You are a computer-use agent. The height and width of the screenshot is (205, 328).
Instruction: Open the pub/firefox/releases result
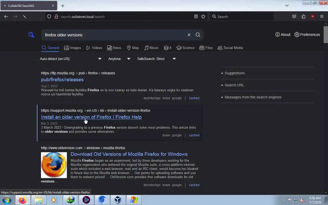(62, 79)
